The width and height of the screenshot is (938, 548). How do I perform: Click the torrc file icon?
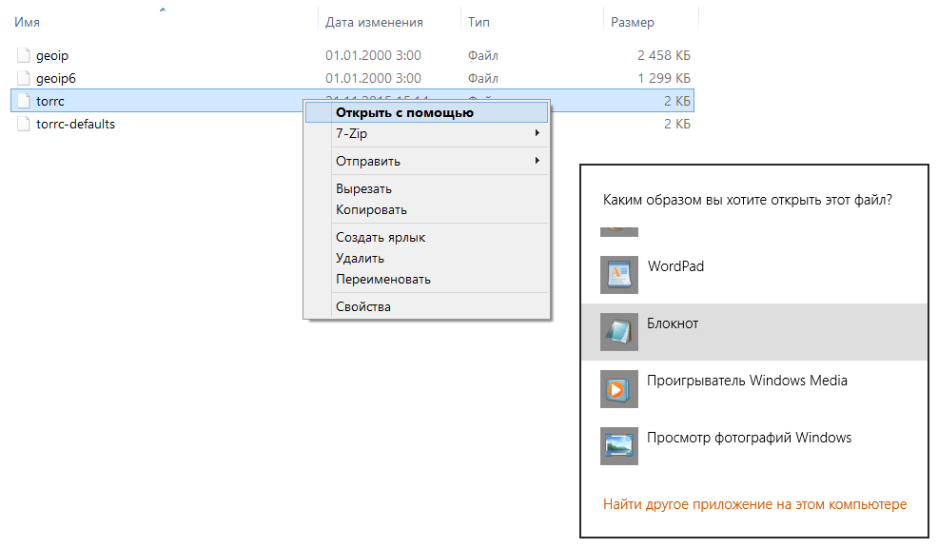(x=25, y=101)
